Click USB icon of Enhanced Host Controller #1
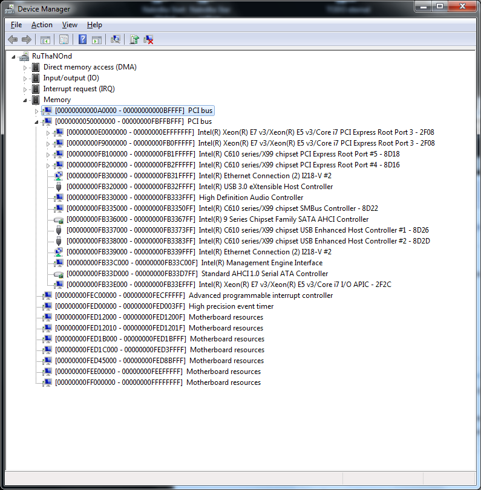This screenshot has width=481, height=490. coord(59,230)
